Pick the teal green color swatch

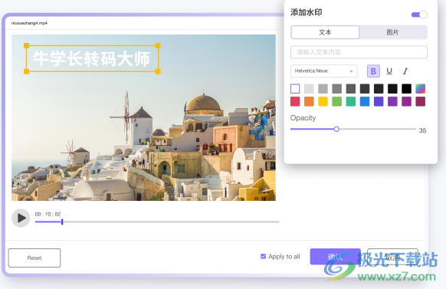[x=351, y=101]
